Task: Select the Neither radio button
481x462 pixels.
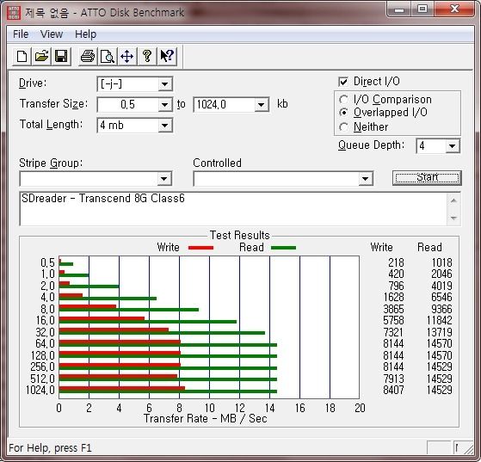Action: (x=343, y=127)
